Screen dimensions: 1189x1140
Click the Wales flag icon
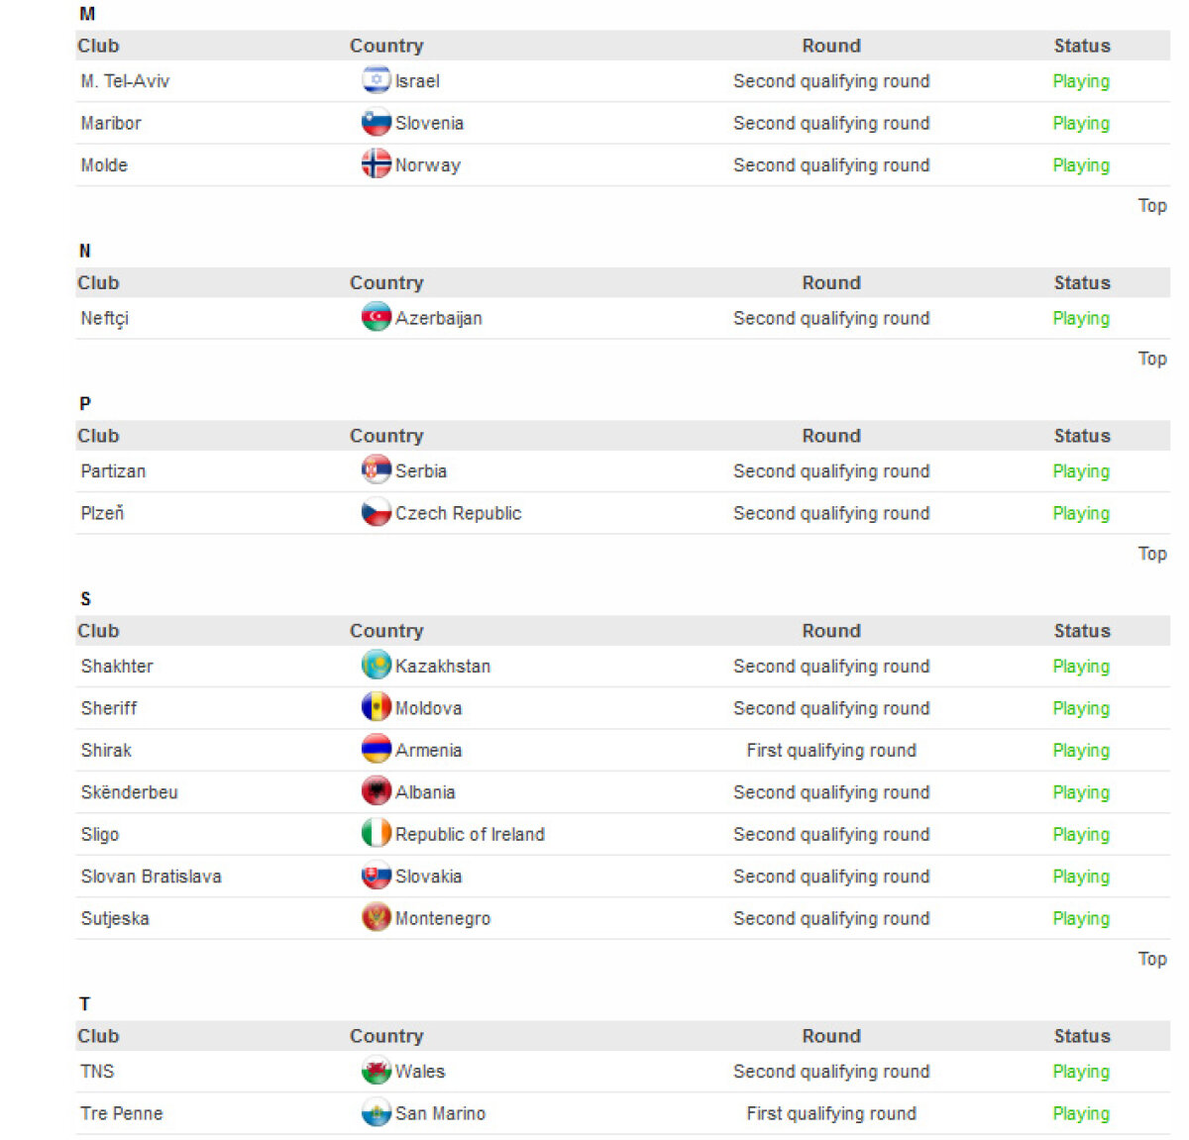pyautogui.click(x=376, y=1071)
